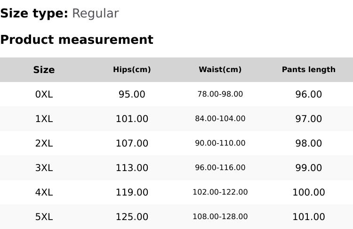Click the 96.00-116.00 waist range cell
353x229 pixels.
tap(220, 168)
